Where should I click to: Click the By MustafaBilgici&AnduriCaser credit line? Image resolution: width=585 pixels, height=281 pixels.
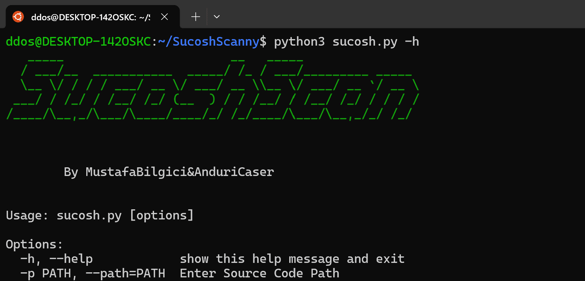(x=169, y=172)
